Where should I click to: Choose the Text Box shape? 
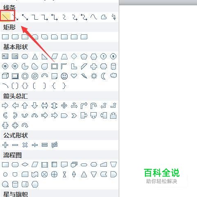5,57
